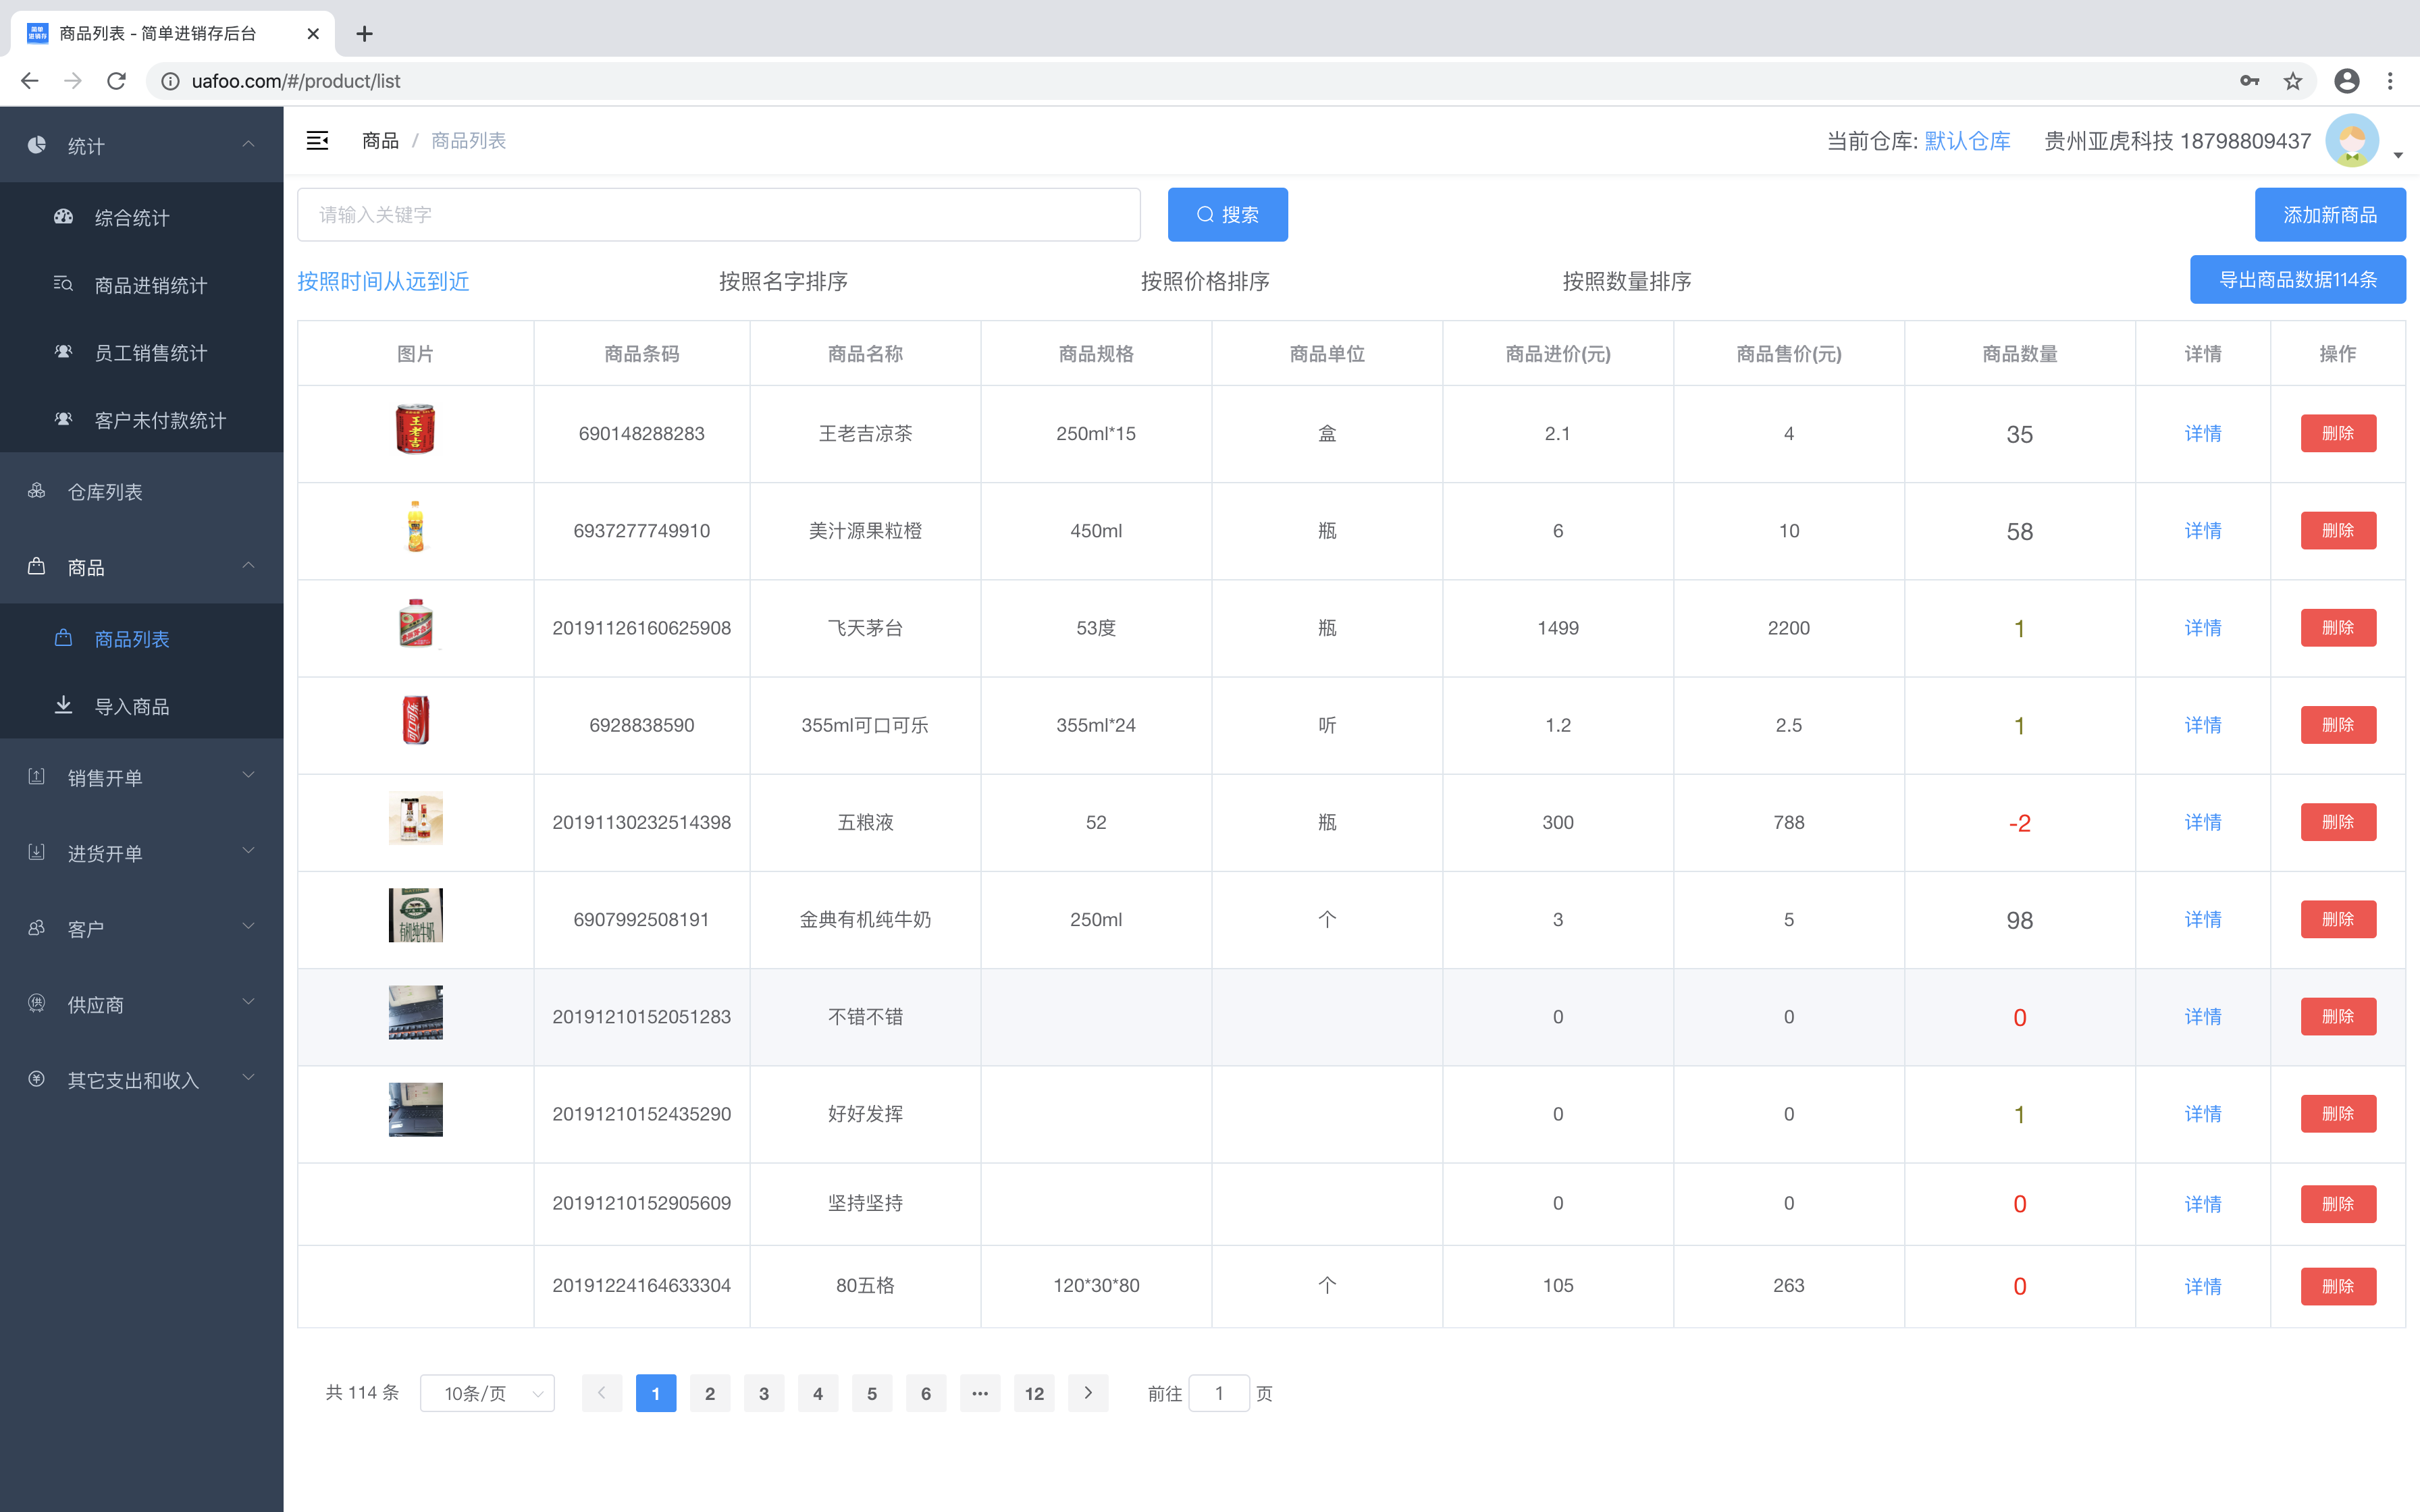The image size is (2420, 1512).
Task: Click the user avatar in the header
Action: 2352,141
